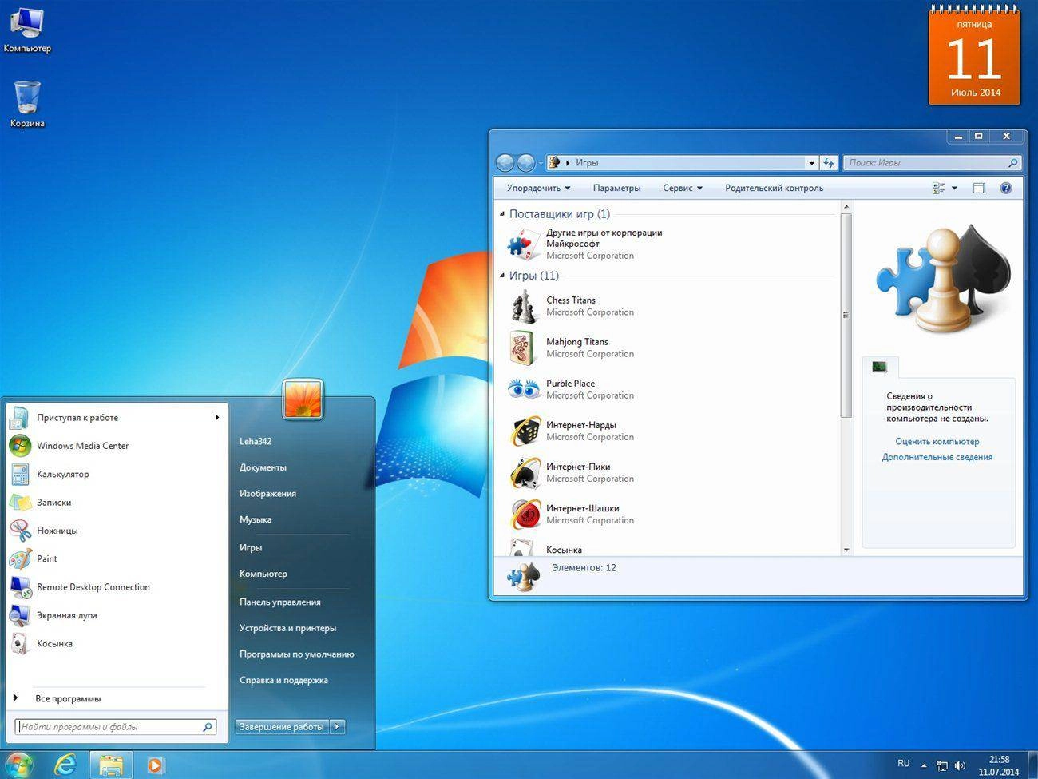1038x779 pixels.
Task: Launch Paint from Start menu
Action: point(117,558)
